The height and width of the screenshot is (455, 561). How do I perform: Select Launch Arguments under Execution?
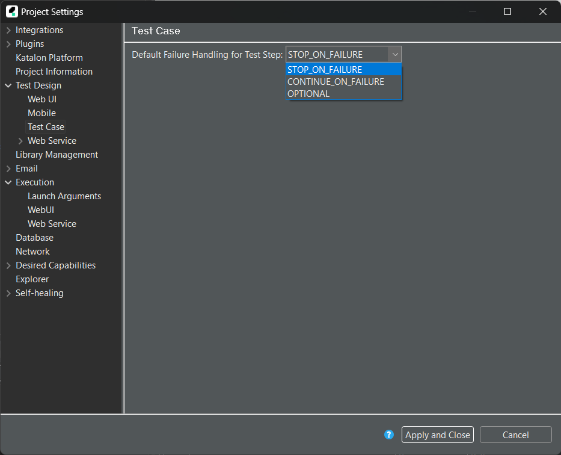[64, 196]
